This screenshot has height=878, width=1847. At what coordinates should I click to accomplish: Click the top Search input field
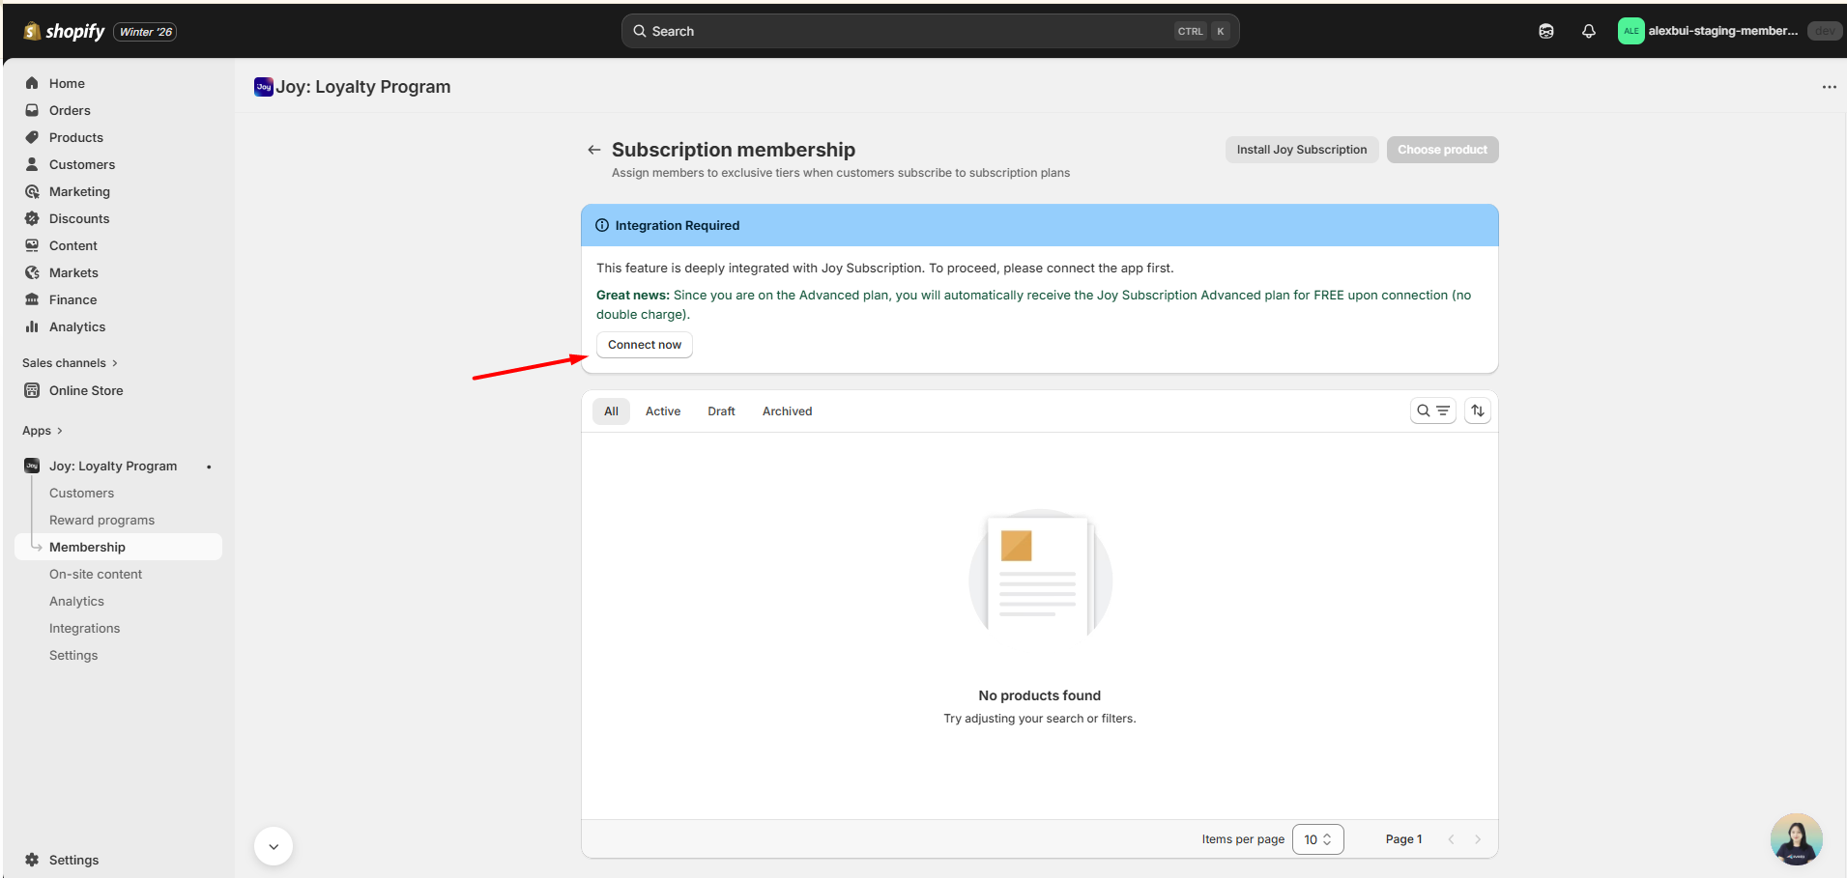tap(909, 31)
